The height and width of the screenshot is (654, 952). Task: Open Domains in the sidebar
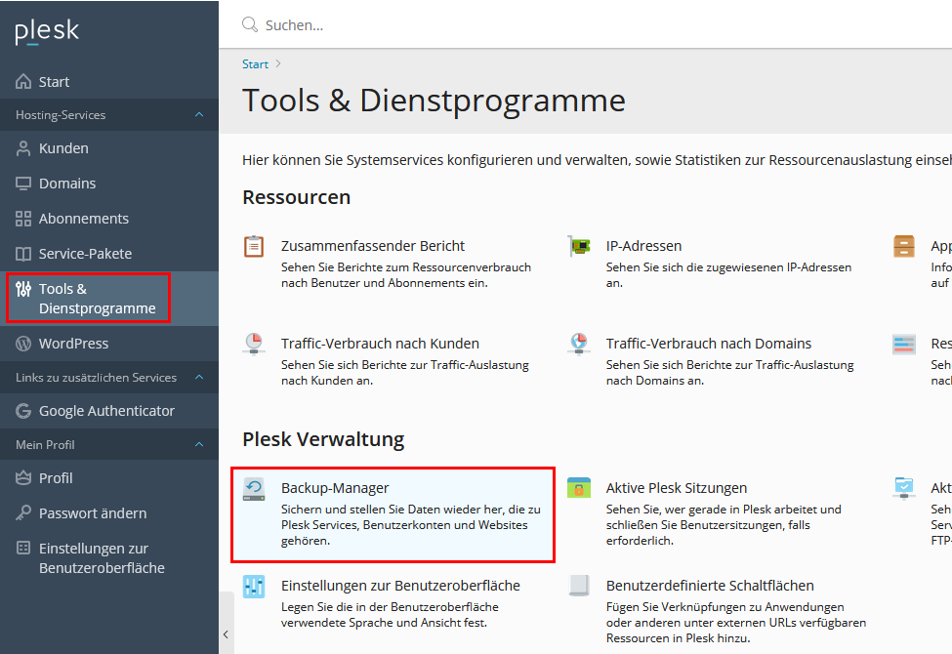67,184
